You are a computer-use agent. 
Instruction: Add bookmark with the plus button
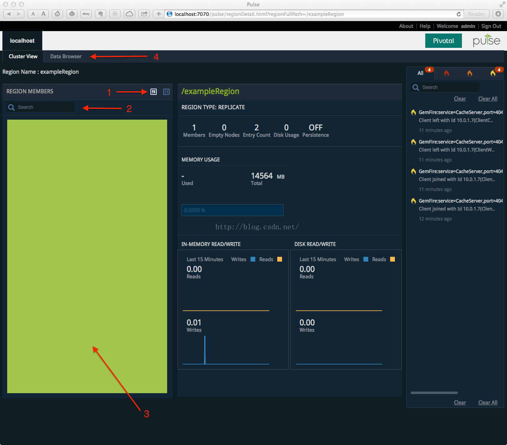158,14
